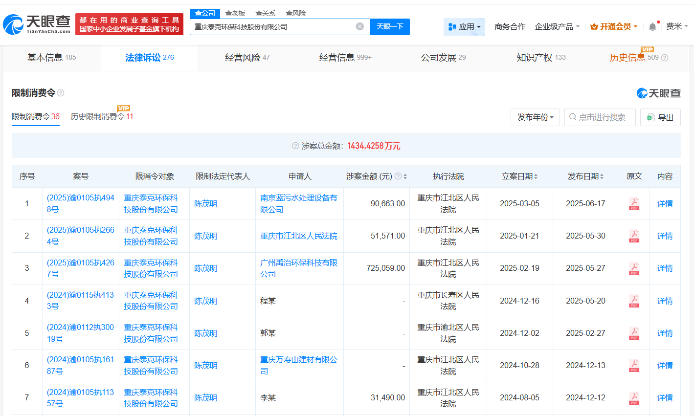Screen dimensions: 694x416
Task: Open the 发布年份 filter dropdown
Action: coord(535,117)
